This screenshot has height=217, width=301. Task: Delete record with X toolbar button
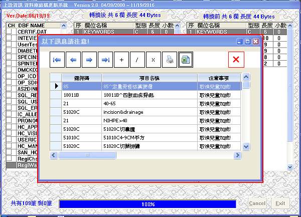pos(154,60)
